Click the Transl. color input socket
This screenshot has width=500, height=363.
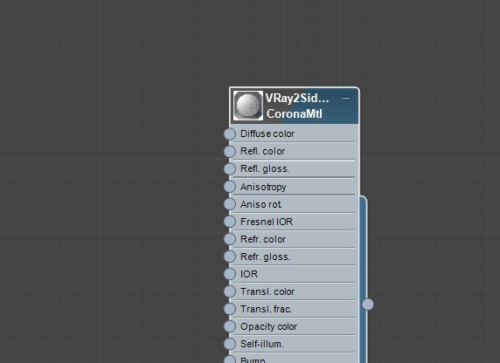230,291
